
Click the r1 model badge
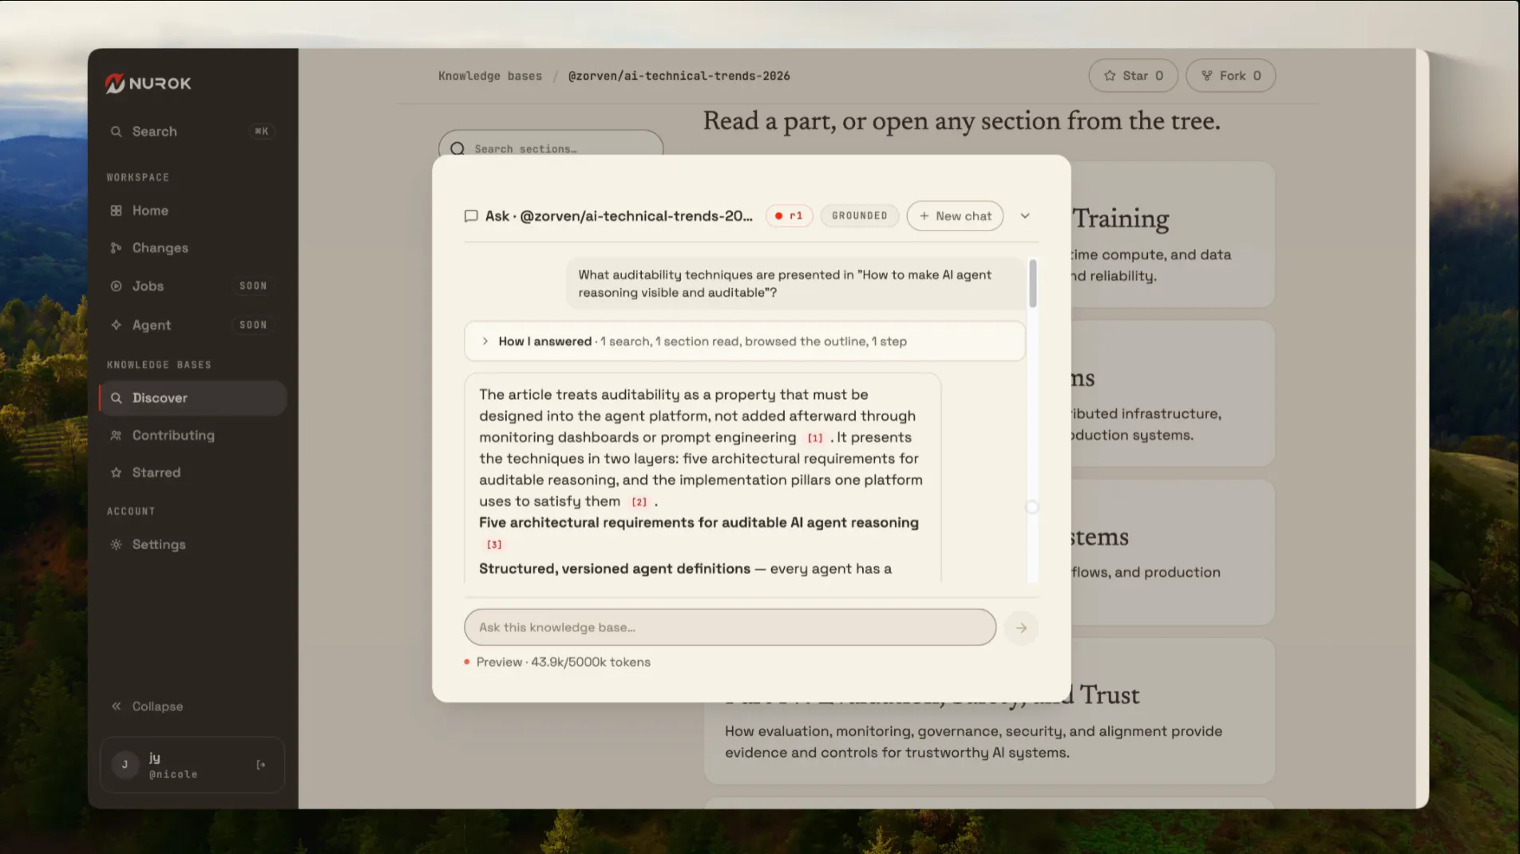[x=789, y=215]
